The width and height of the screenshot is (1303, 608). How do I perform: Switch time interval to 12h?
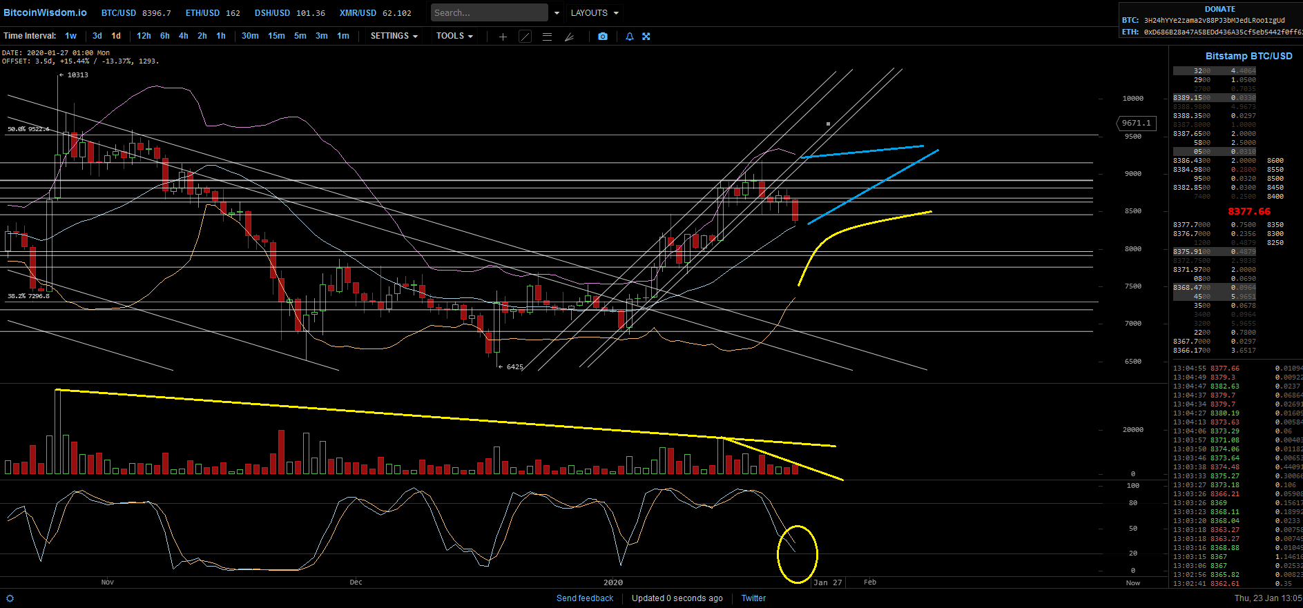[x=144, y=36]
